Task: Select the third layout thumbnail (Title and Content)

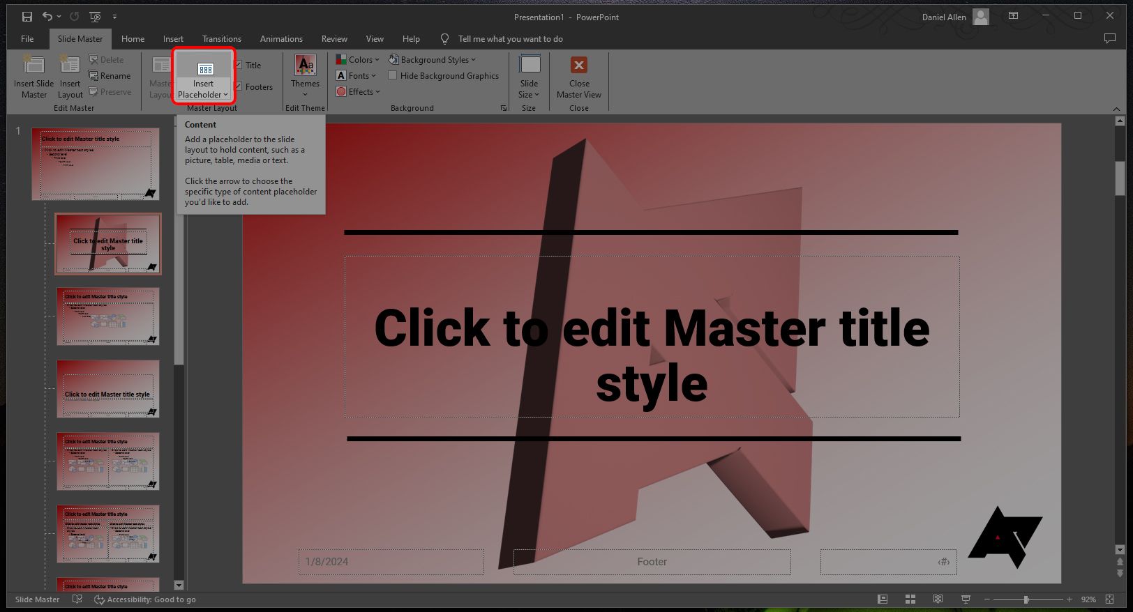Action: tap(108, 316)
